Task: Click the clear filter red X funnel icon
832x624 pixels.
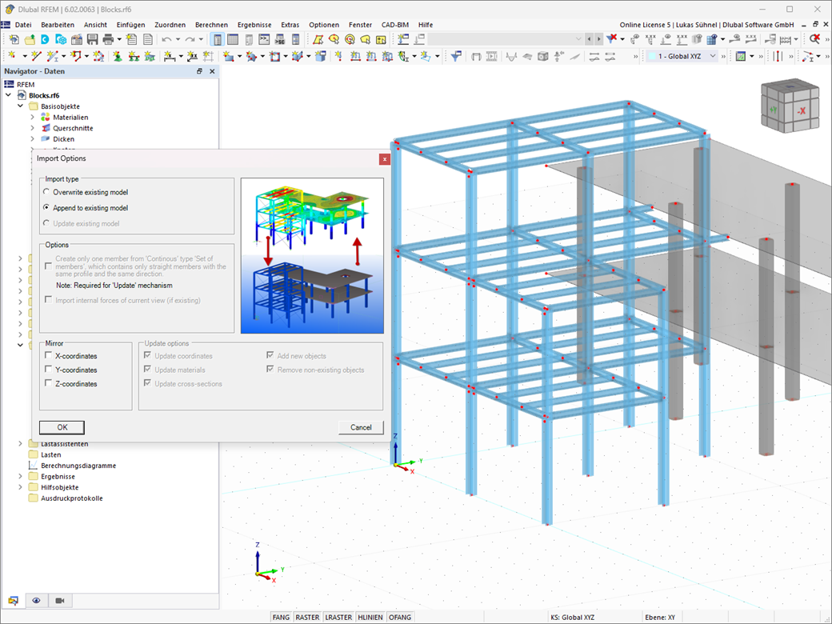Action: tap(612, 38)
